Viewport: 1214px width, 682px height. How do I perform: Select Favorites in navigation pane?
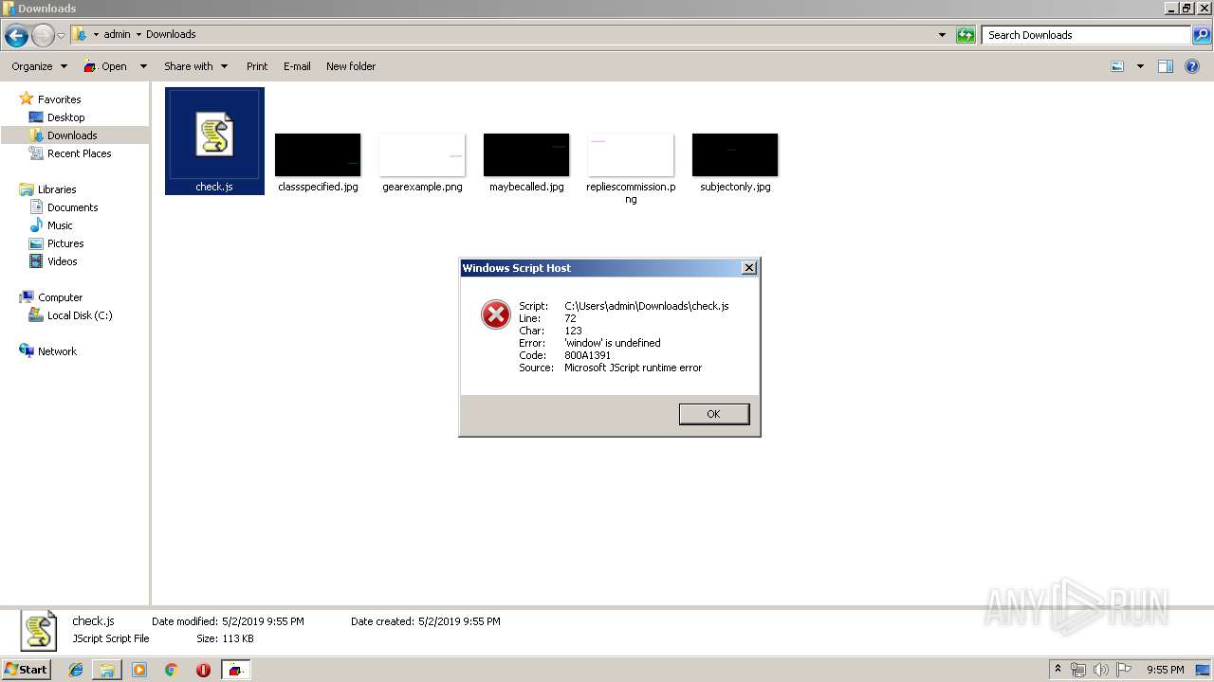tap(59, 99)
